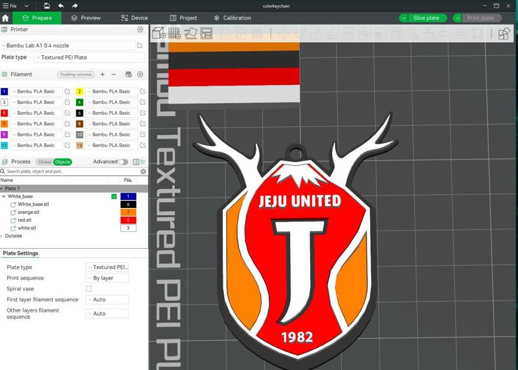Edit filament 1 preset
This screenshot has width=518, height=370.
click(x=67, y=91)
